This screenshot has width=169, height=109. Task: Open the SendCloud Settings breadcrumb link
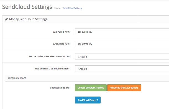72,8
